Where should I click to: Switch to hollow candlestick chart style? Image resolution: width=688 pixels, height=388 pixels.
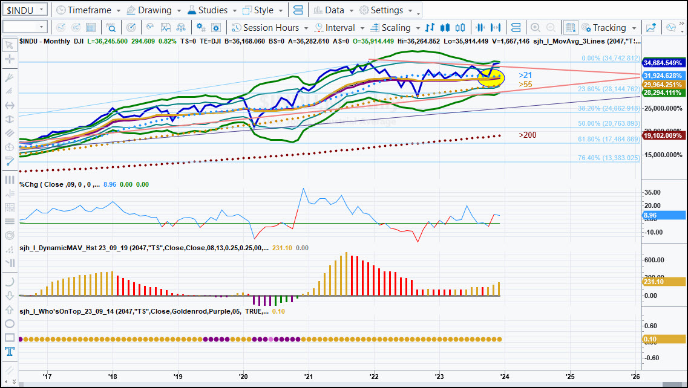click(x=460, y=28)
